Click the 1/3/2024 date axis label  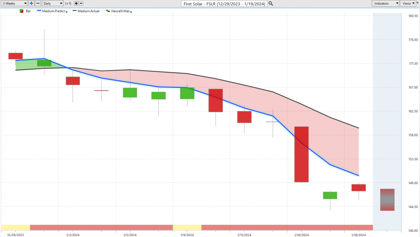point(73,235)
